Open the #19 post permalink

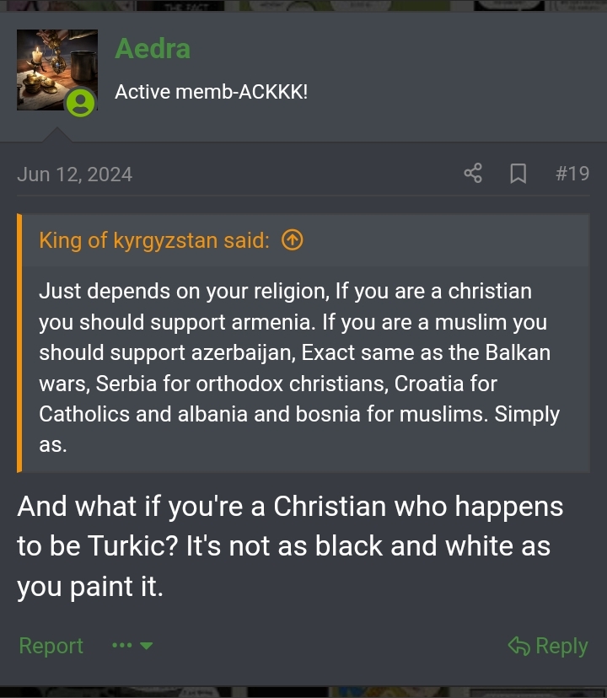[572, 174]
